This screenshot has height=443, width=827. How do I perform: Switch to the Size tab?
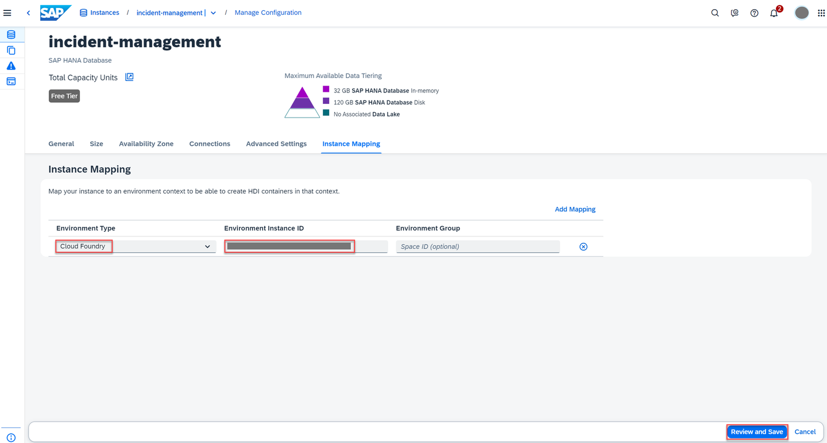click(96, 143)
